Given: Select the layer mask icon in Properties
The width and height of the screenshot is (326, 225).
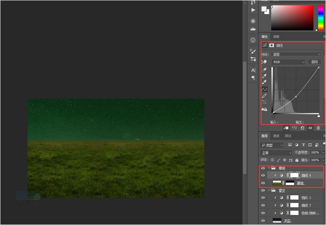Looking at the screenshot, I should pos(272,45).
